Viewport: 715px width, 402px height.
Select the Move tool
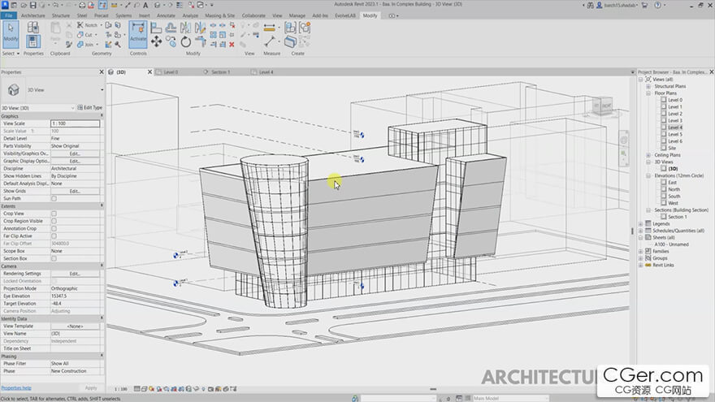click(x=156, y=42)
